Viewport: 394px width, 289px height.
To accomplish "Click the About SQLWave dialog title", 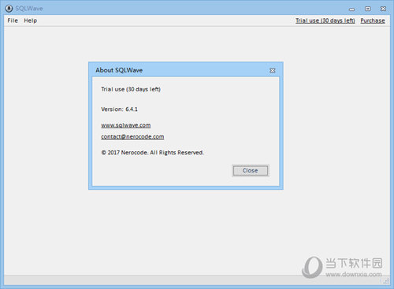I will [x=119, y=70].
